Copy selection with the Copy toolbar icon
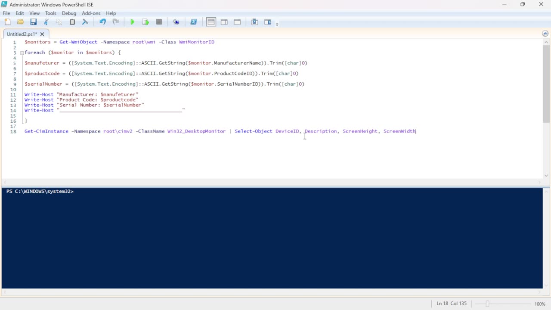The width and height of the screenshot is (551, 310). pyautogui.click(x=59, y=22)
